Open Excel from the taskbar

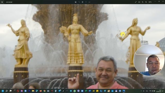tap(86, 91)
